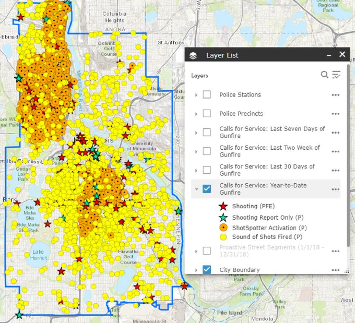The image size is (355, 323).
Task: Click the 'Bde Maka Ska' lake label
Action: click(30, 213)
